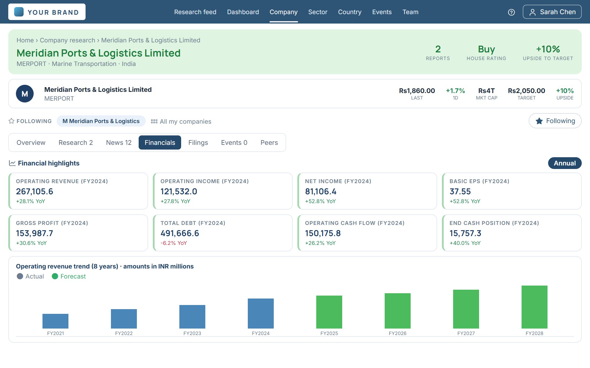Screen dimensions: 590x368
Task: Click the round M company avatar
Action: tap(25, 94)
